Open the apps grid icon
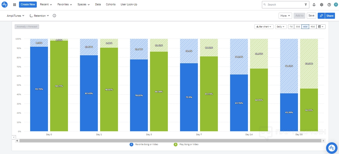The width and height of the screenshot is (339, 154). [14, 5]
